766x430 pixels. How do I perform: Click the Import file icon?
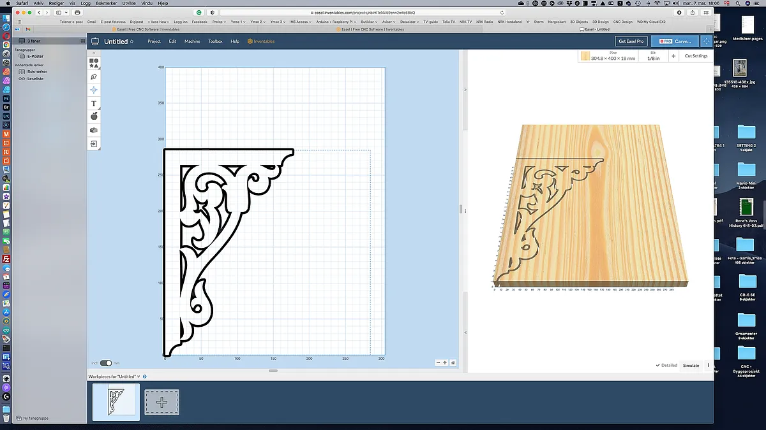[x=94, y=144]
